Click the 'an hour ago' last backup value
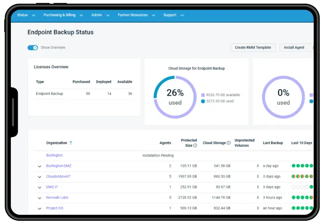The image size is (324, 224). 272,208
